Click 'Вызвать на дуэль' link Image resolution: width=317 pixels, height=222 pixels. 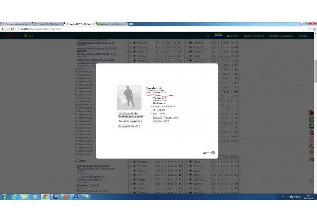130,121
